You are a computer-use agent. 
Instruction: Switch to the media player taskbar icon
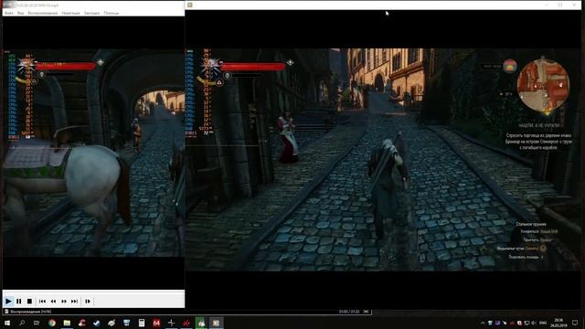[216, 323]
